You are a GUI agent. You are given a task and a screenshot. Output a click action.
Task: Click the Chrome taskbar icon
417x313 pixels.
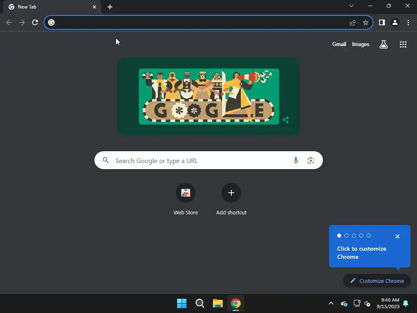pos(236,303)
